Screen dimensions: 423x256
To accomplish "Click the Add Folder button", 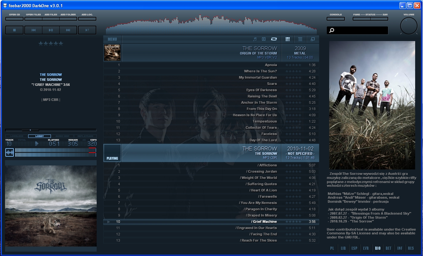I will (x=68, y=19).
